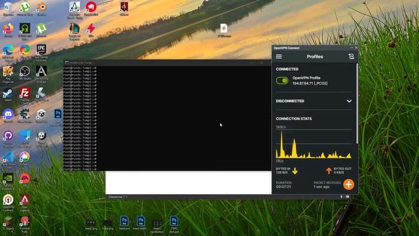This screenshot has width=419, height=236.
Task: Launch the EA app shortcut
Action: 25,180
